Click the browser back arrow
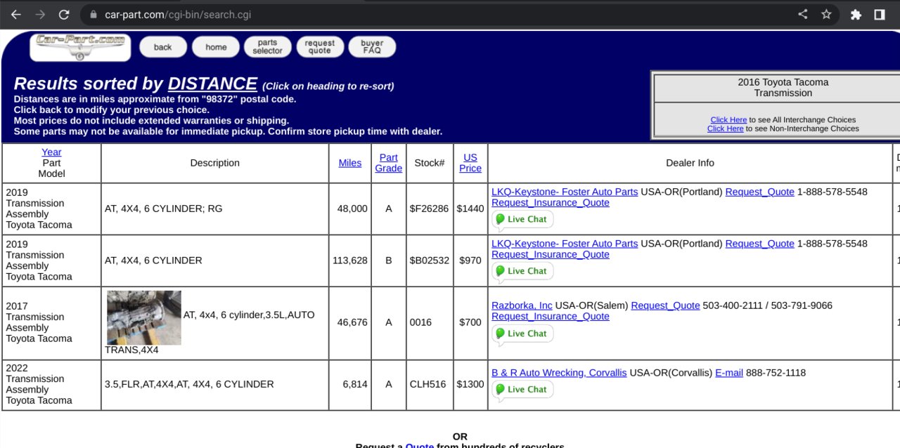This screenshot has height=448, width=900. click(x=15, y=14)
